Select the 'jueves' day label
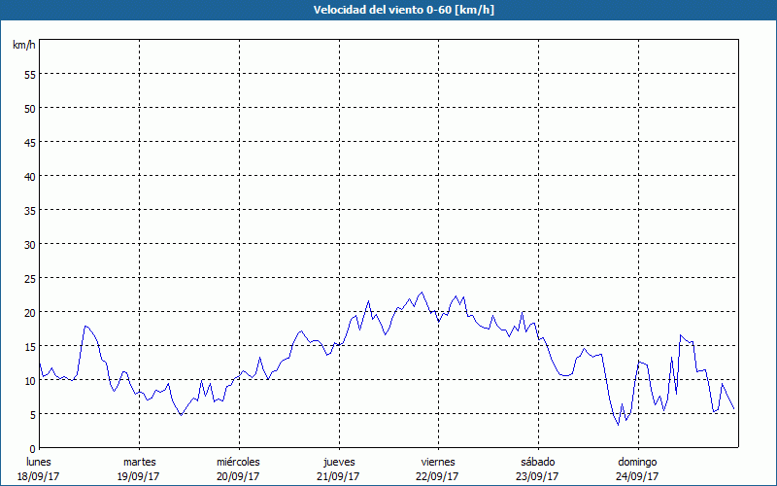 coord(338,462)
